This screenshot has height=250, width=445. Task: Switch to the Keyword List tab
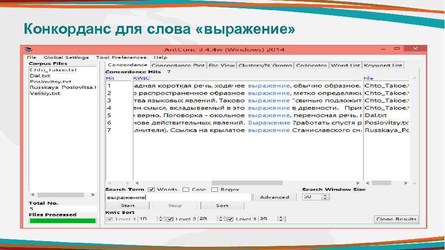[383, 65]
